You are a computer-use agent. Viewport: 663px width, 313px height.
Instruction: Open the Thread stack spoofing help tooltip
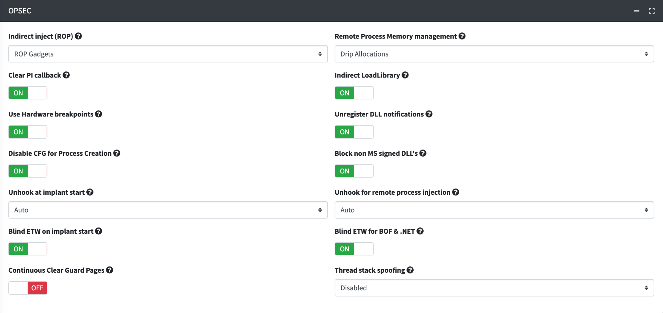click(x=410, y=270)
